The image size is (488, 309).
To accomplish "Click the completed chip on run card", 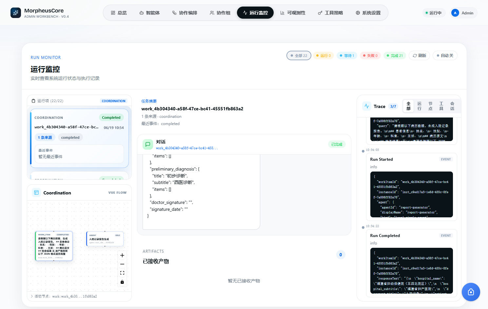I will pyautogui.click(x=70, y=137).
